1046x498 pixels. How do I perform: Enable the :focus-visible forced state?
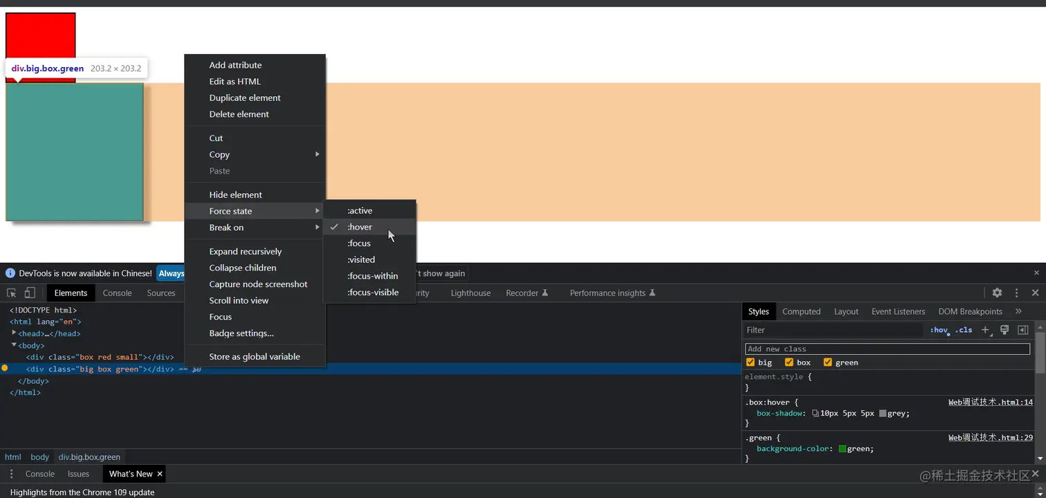pyautogui.click(x=369, y=292)
